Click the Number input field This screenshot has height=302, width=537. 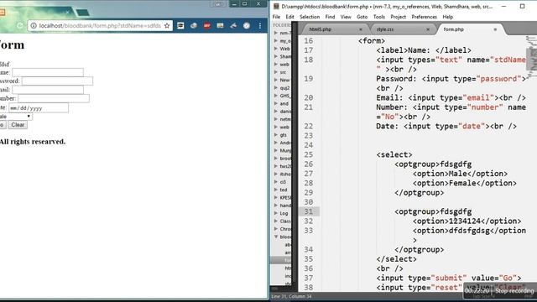[54, 98]
